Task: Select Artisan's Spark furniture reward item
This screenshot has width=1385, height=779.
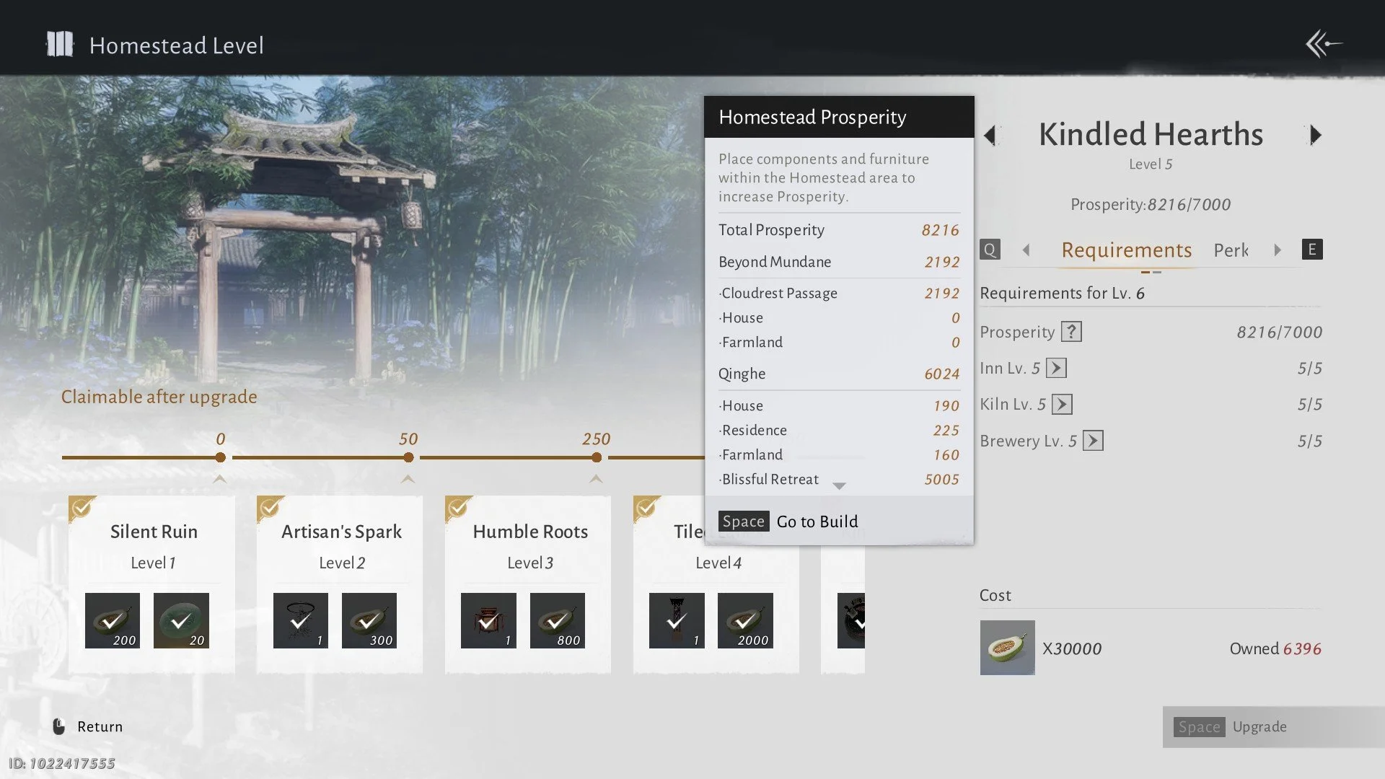Action: 300,620
